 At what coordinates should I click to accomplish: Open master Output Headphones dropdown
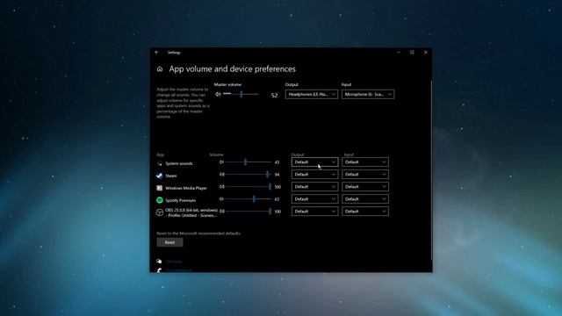pyautogui.click(x=312, y=94)
